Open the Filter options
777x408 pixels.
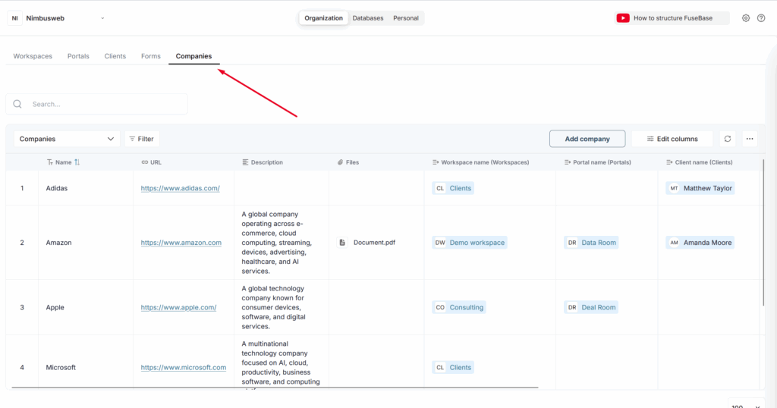pos(142,139)
